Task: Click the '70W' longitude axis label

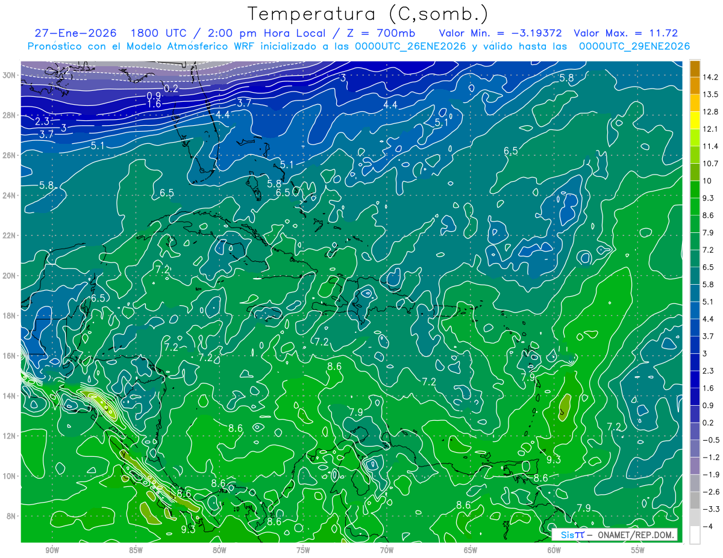Action: [387, 551]
